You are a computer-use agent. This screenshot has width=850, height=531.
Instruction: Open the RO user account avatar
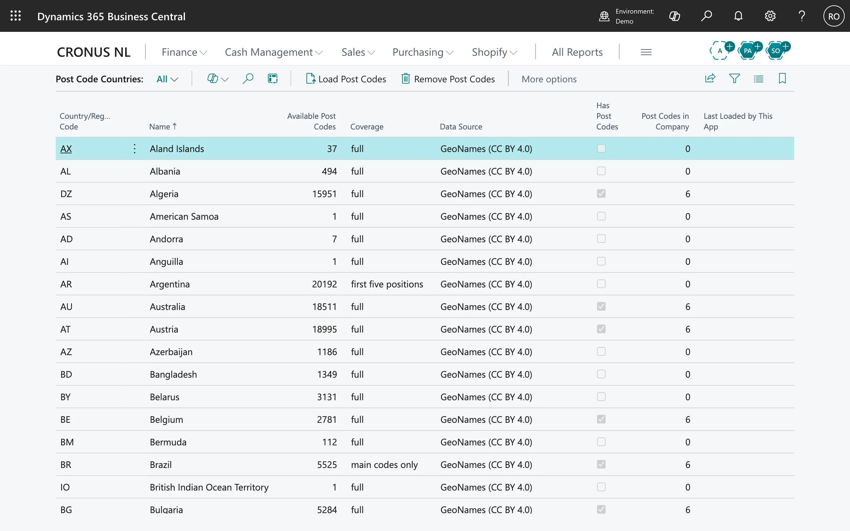click(833, 16)
